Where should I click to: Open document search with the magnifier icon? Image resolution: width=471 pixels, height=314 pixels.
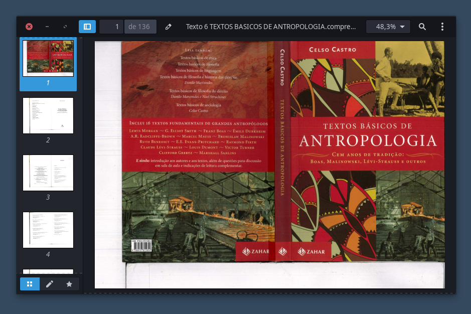[422, 26]
